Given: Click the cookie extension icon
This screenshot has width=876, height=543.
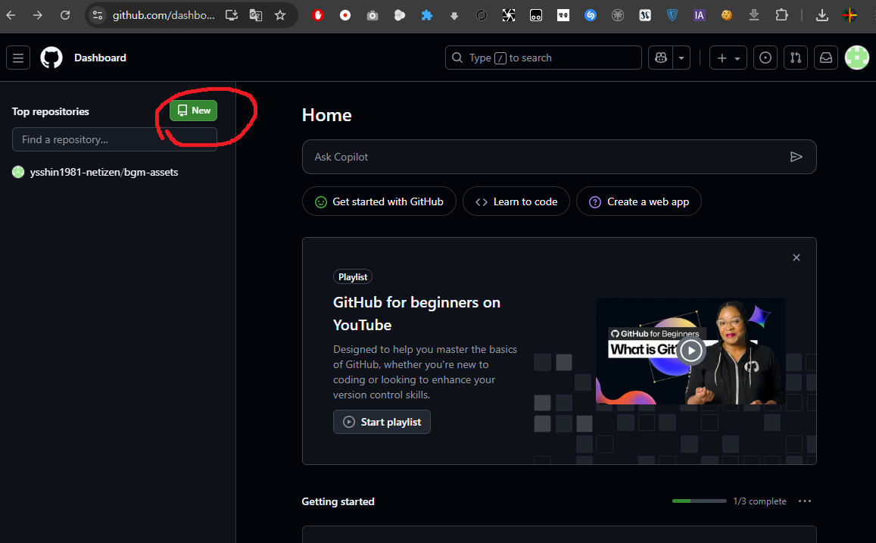Looking at the screenshot, I should click(x=727, y=16).
